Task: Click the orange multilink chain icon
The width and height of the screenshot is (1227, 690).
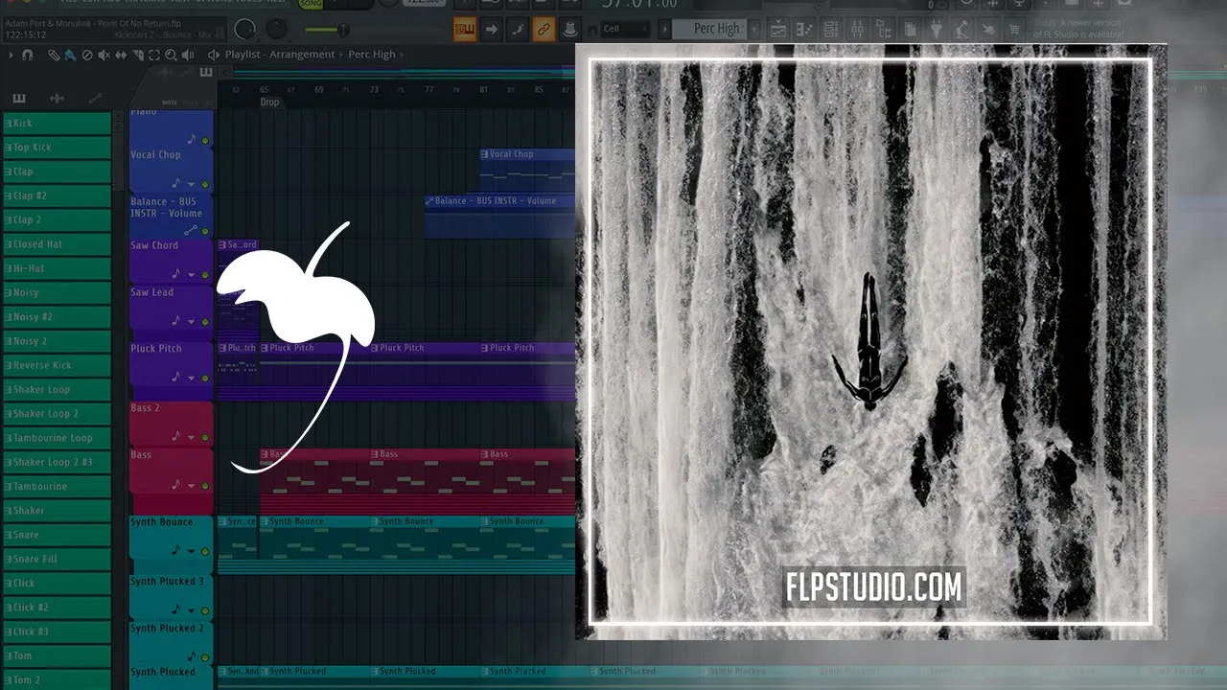Action: click(544, 30)
